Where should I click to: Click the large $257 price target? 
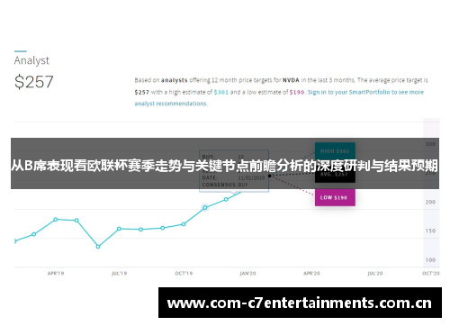click(x=34, y=82)
